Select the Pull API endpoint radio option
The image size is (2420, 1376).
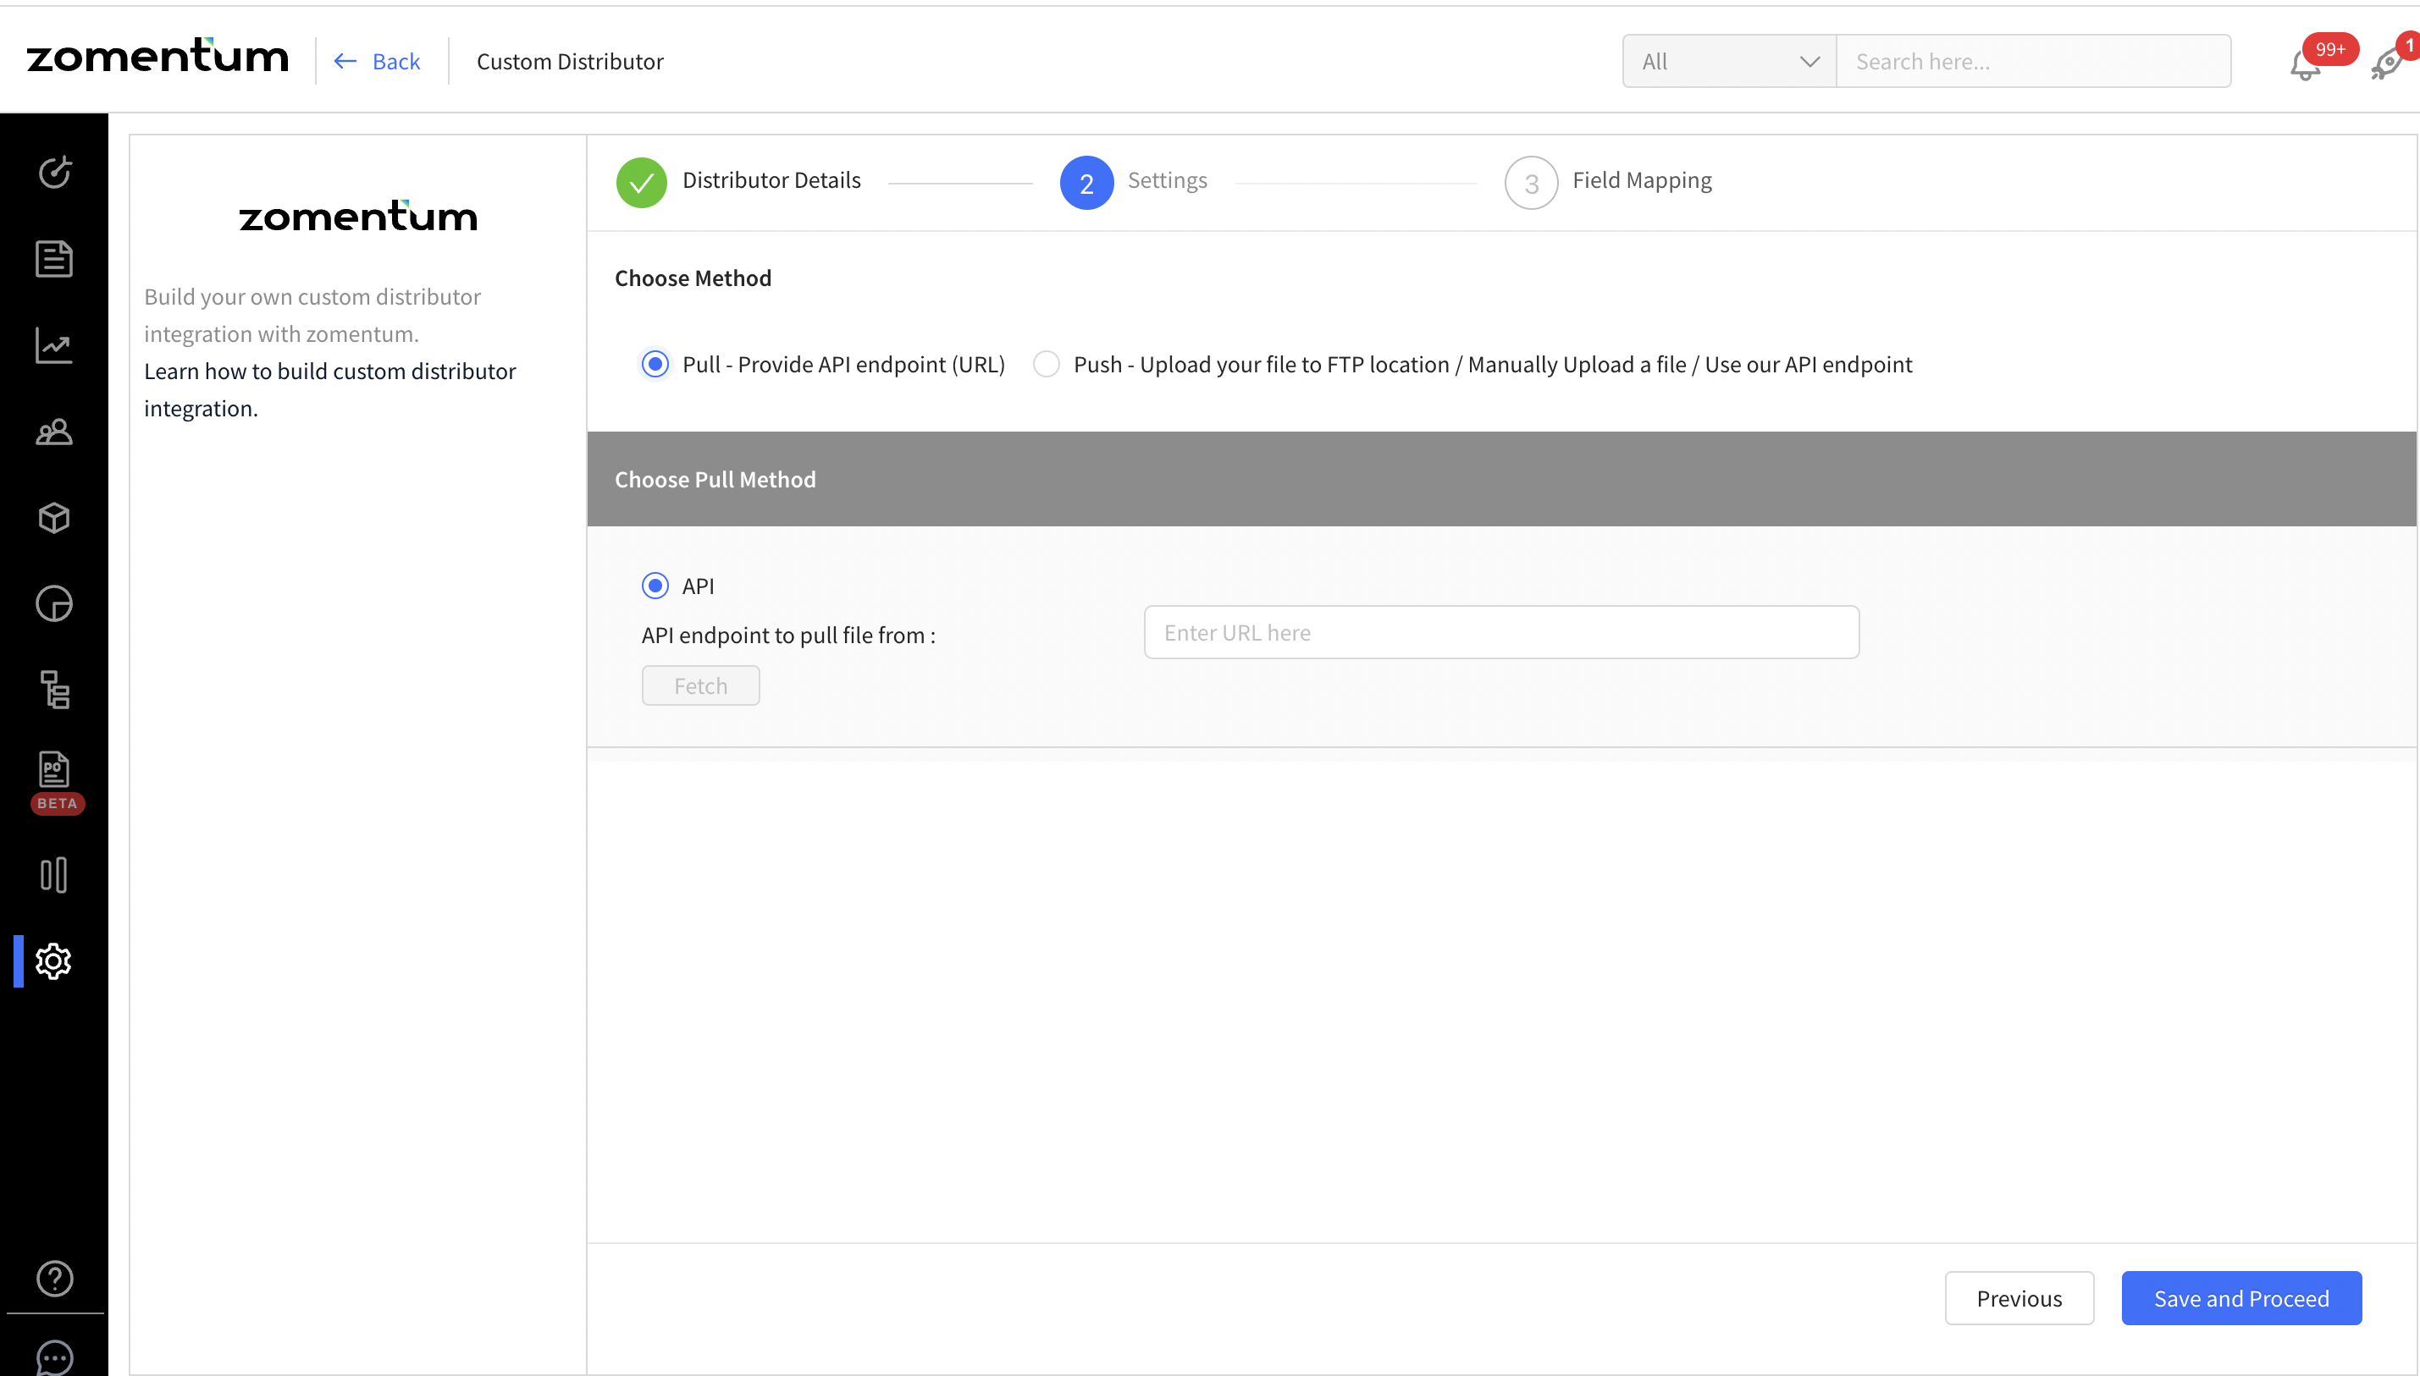coord(655,365)
